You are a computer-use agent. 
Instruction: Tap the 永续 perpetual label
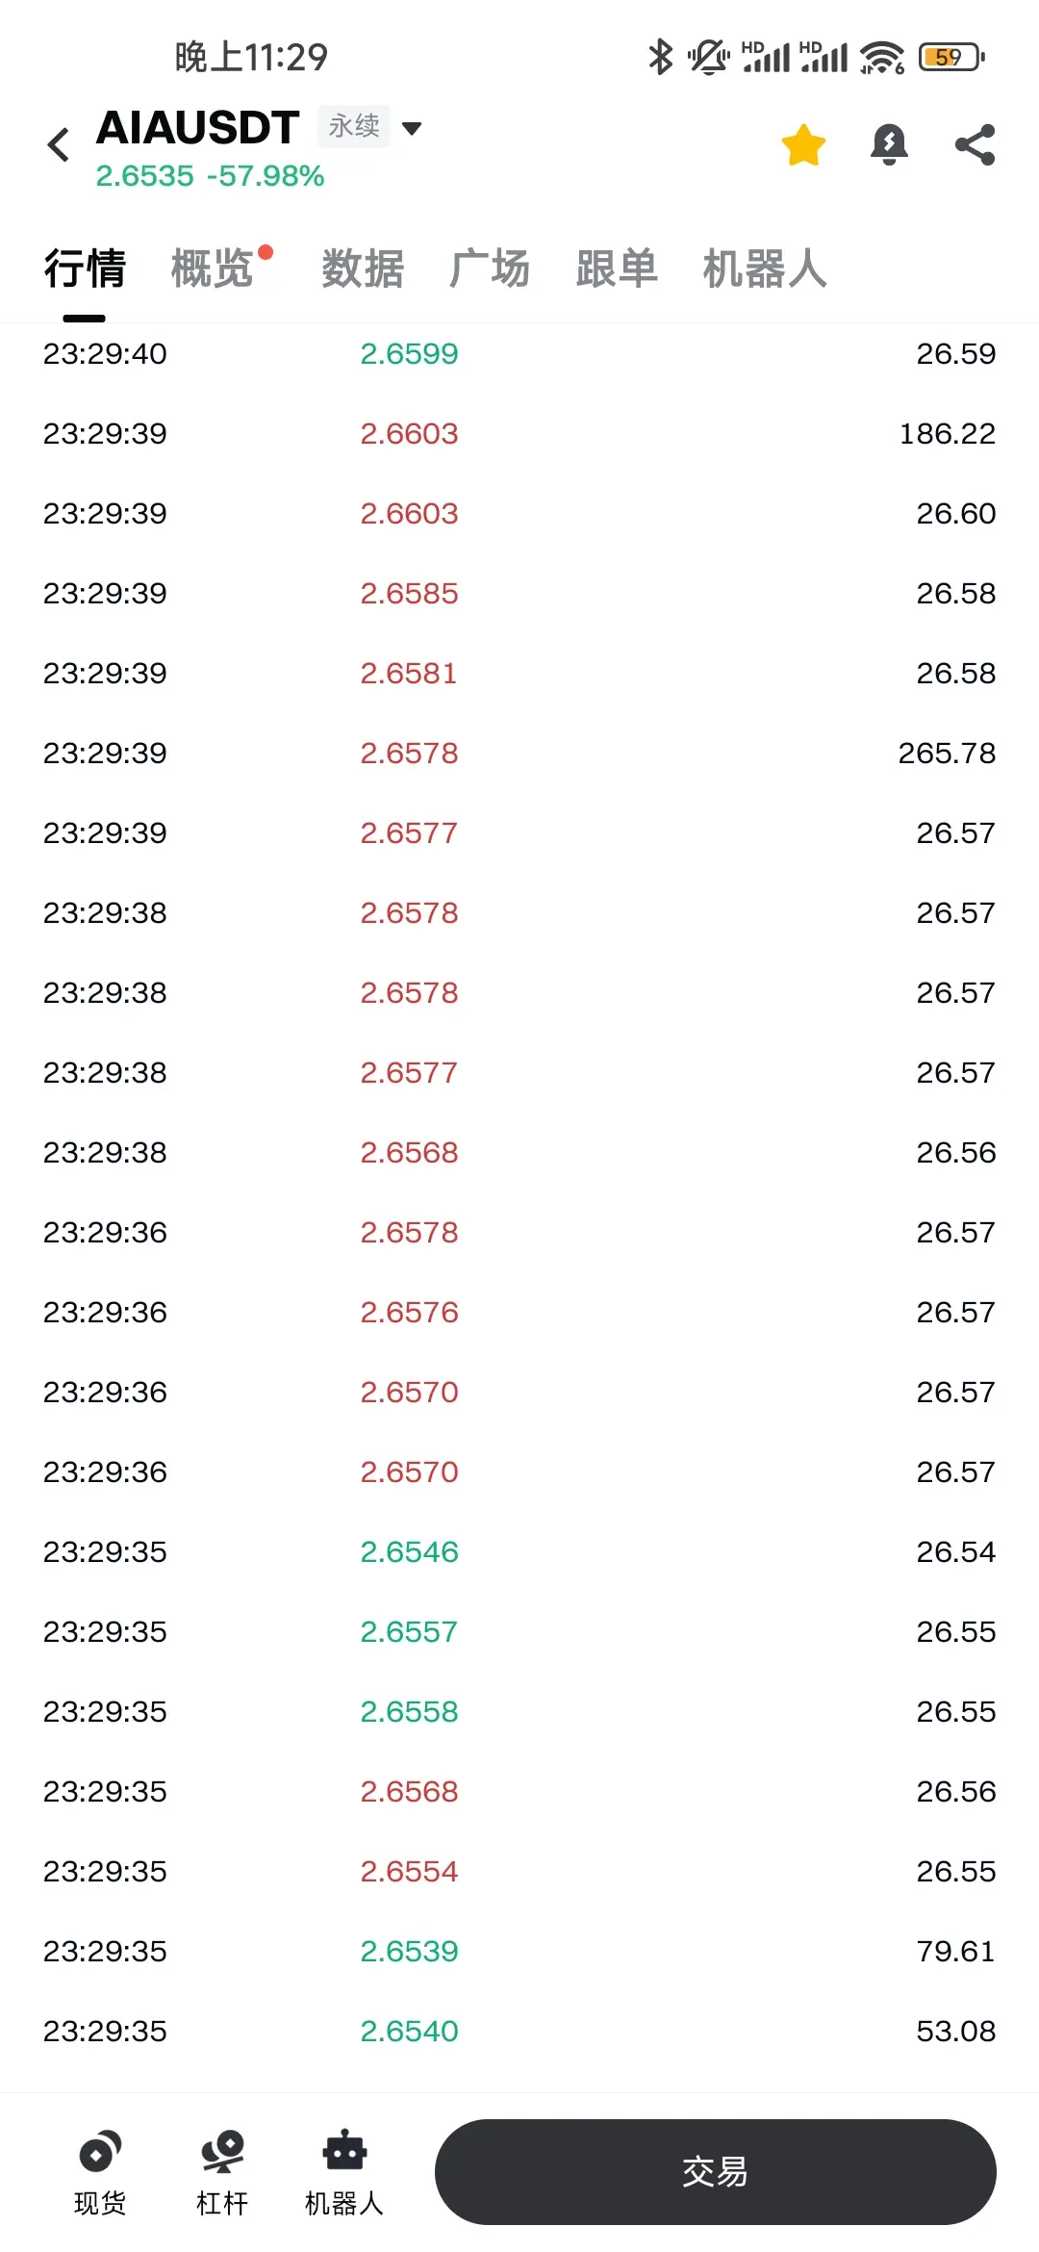pos(354,126)
